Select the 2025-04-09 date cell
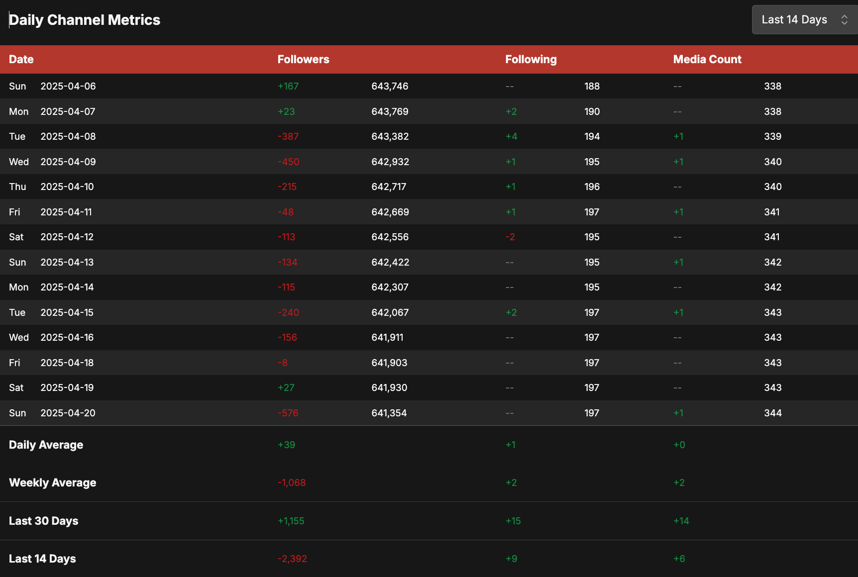858x577 pixels. coord(68,162)
